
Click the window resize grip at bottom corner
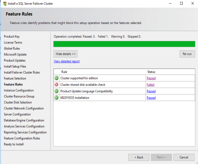[197, 163]
